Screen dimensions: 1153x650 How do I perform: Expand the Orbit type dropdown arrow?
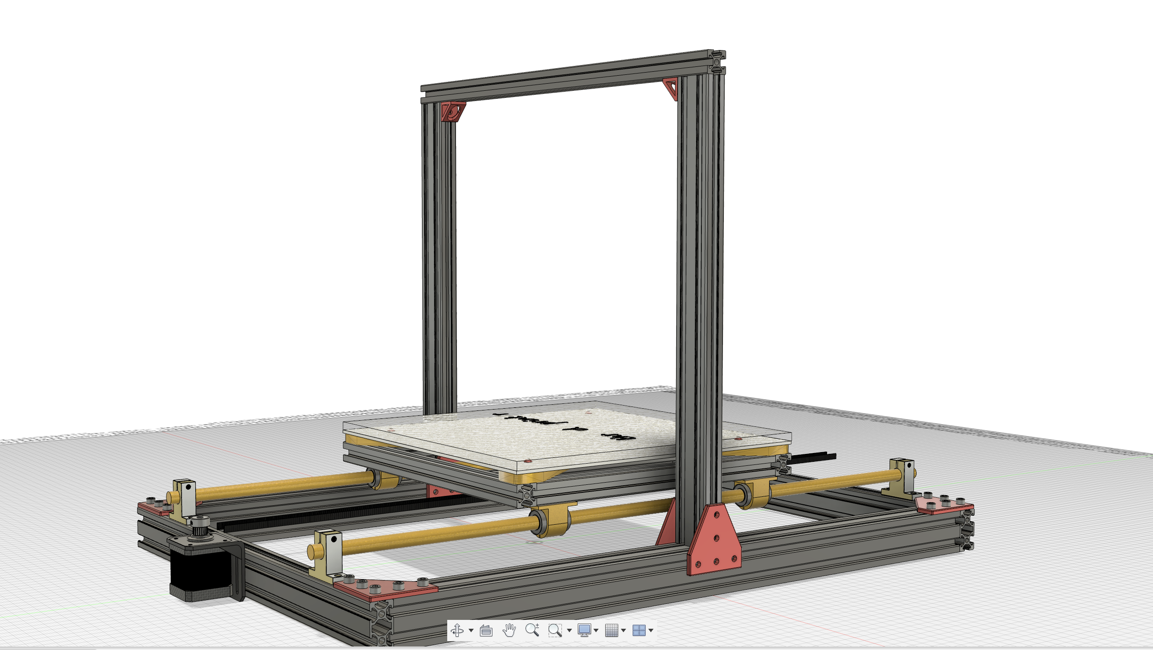pos(471,631)
